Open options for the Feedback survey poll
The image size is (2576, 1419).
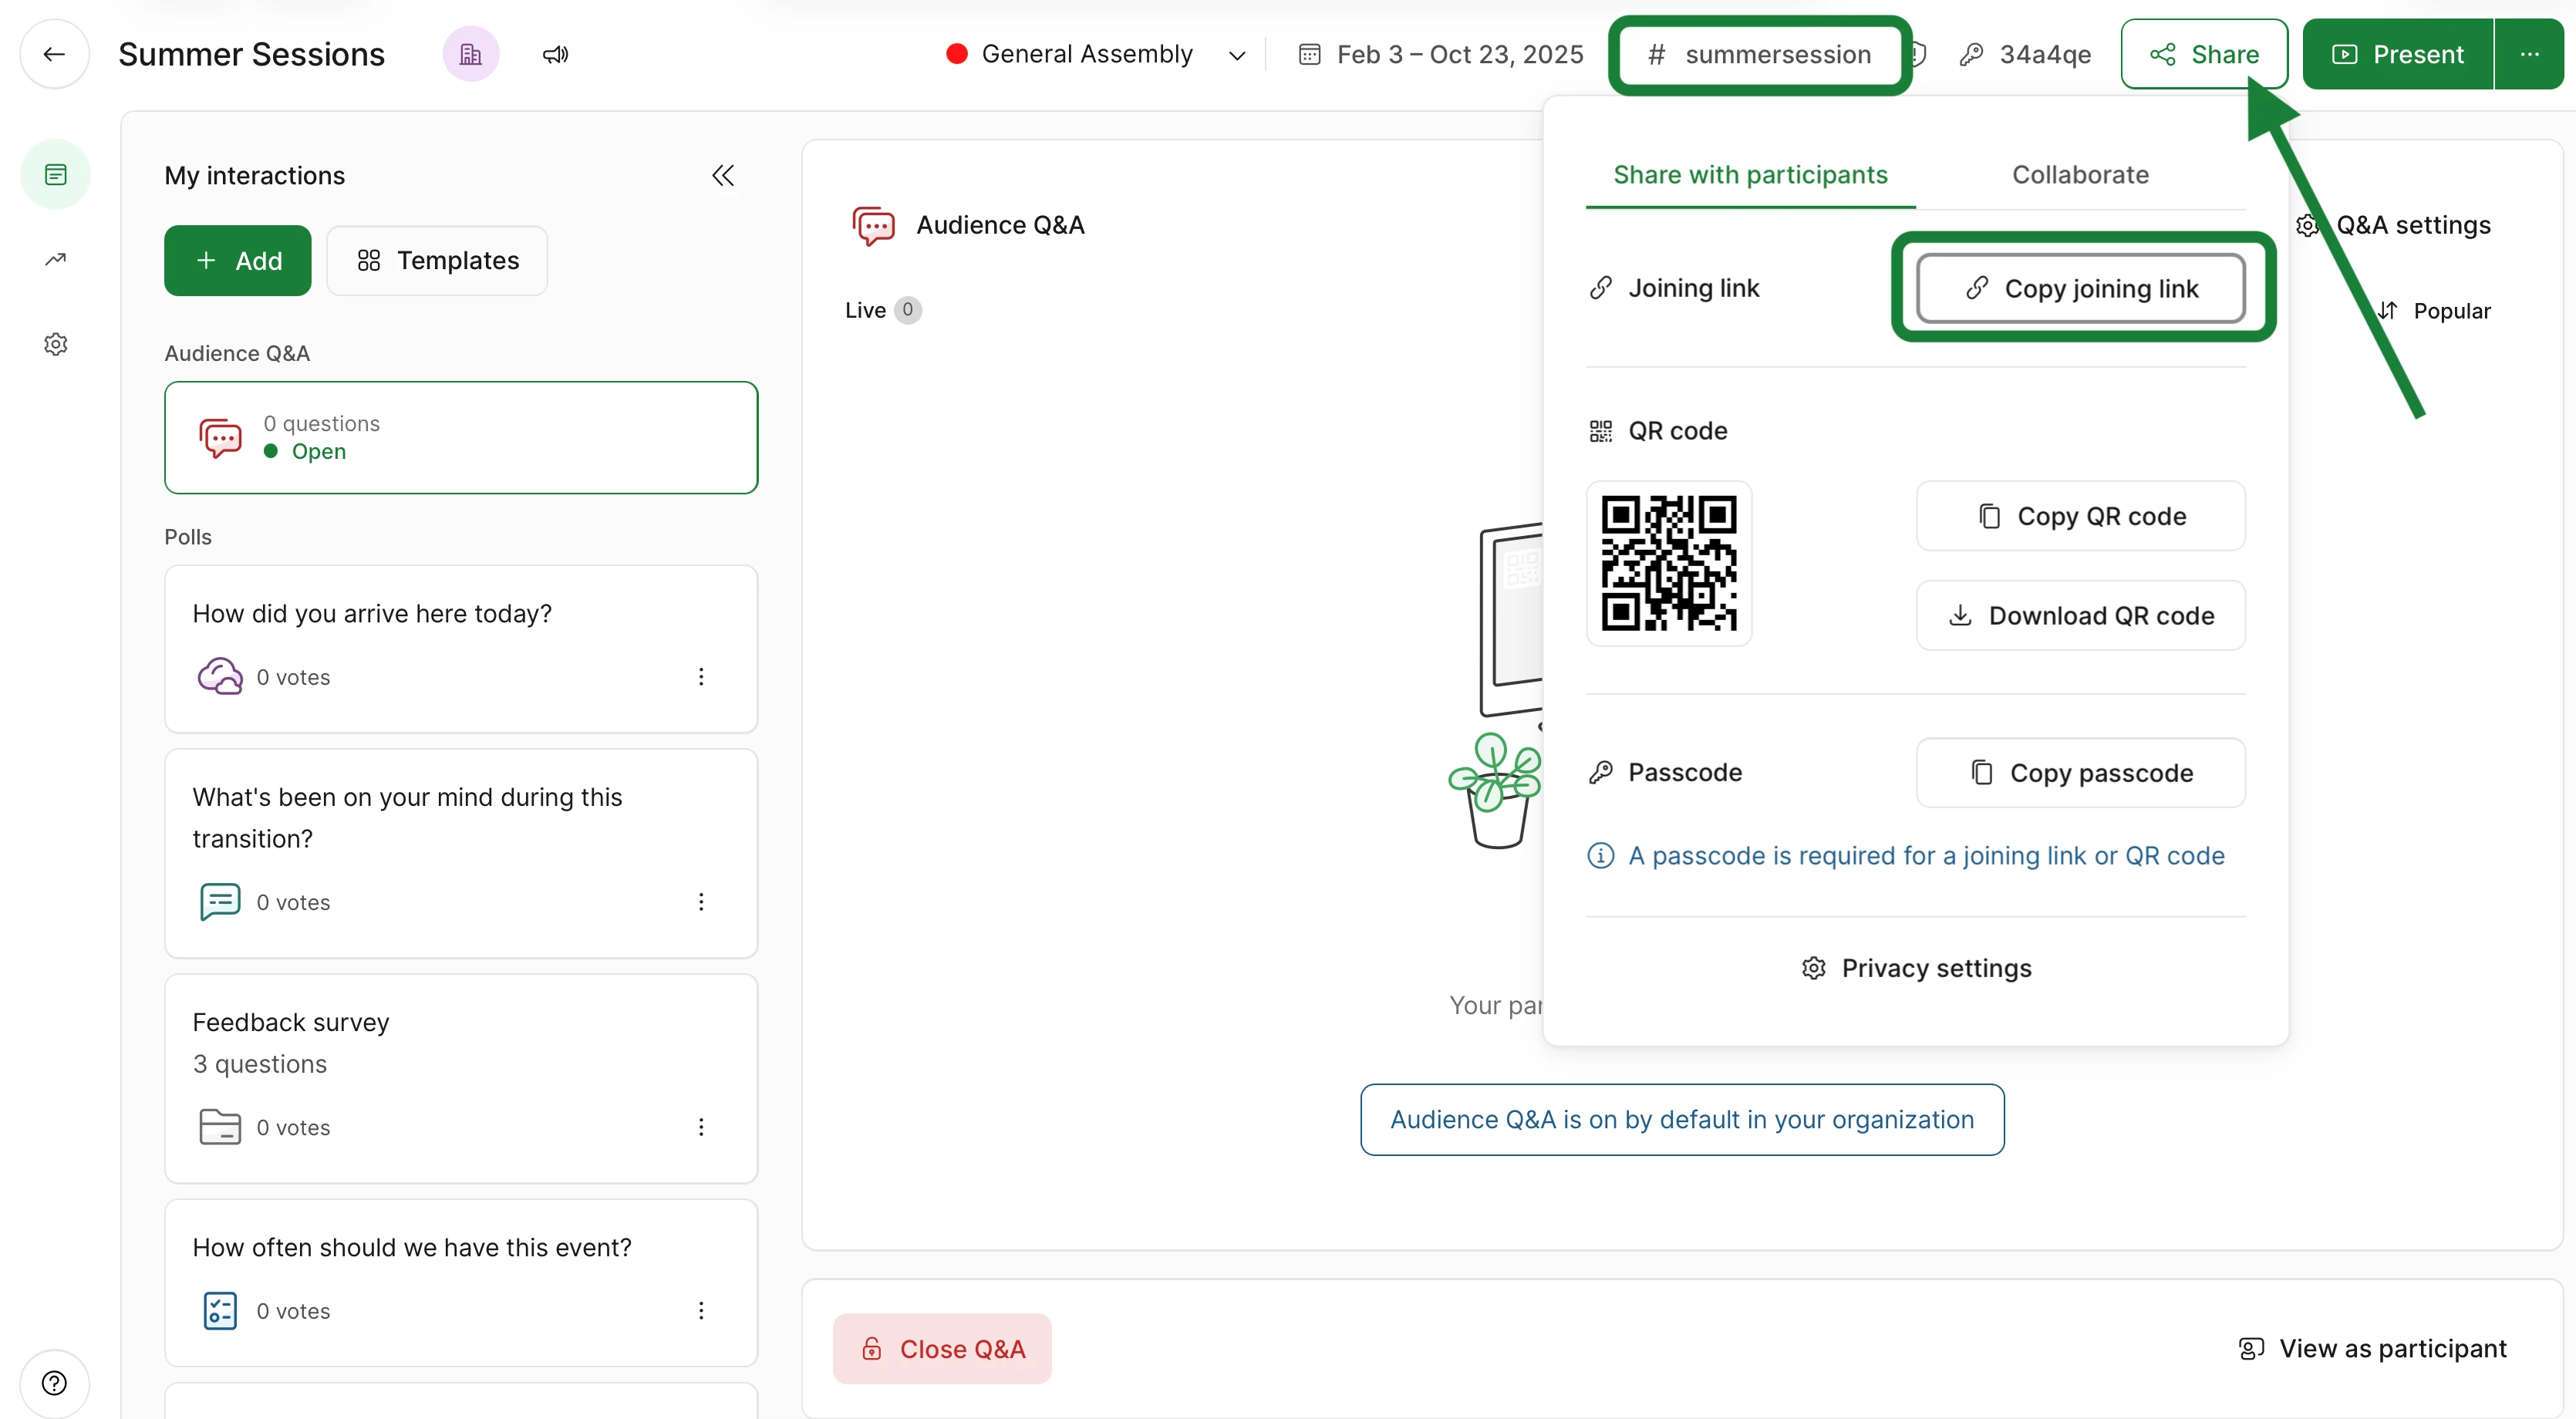coord(701,1127)
